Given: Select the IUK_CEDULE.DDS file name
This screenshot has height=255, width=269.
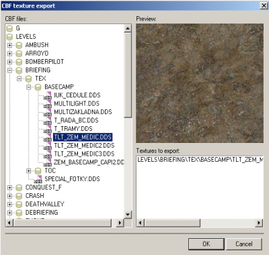Looking at the screenshot, I should (77, 95).
